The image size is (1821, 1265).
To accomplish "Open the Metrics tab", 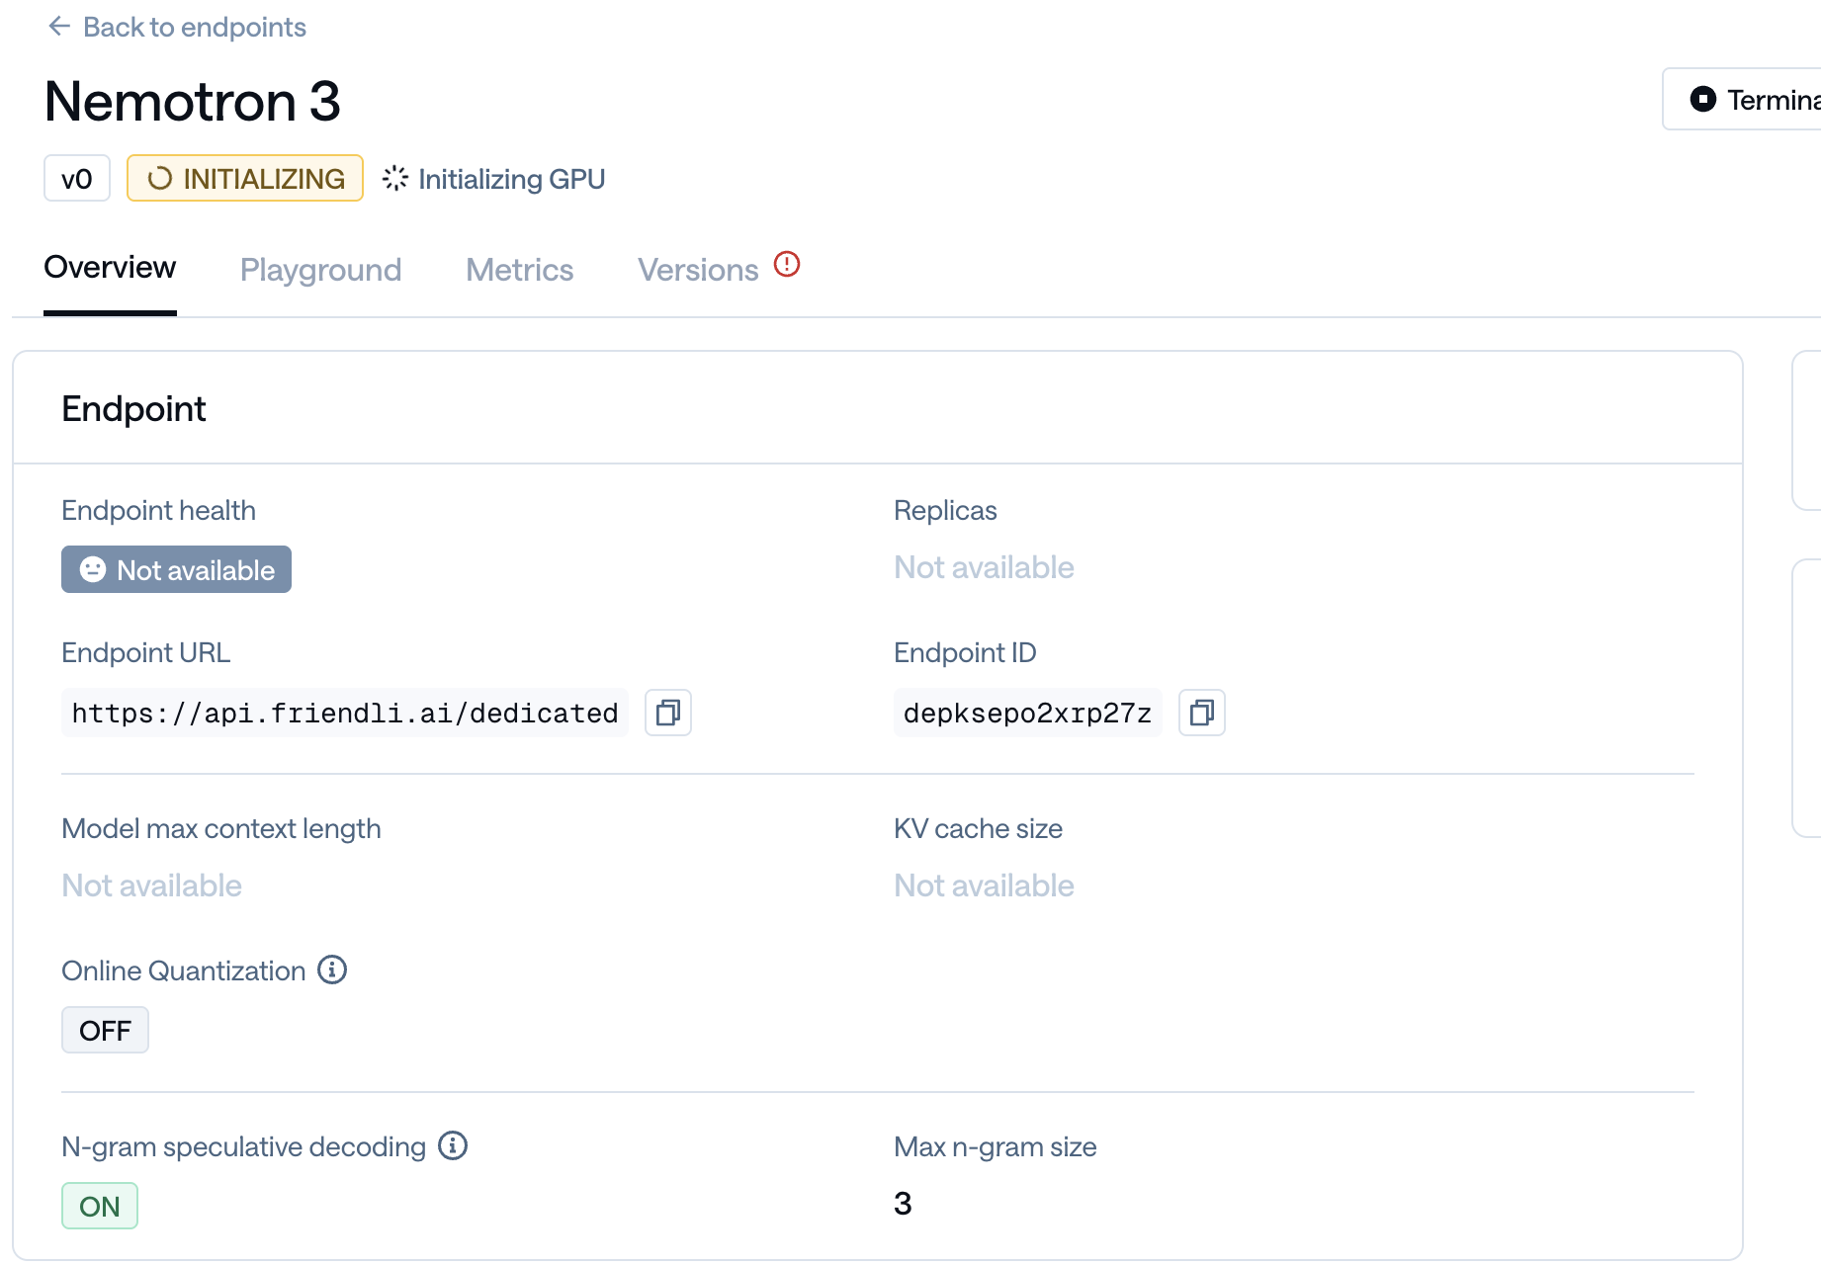I will [519, 270].
